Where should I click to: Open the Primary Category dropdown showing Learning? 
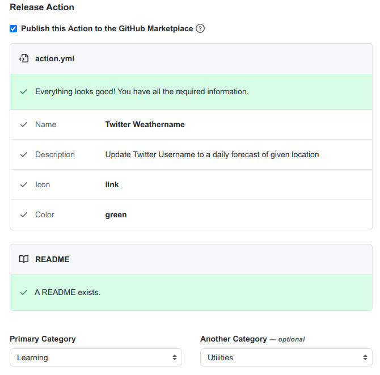tap(96, 357)
